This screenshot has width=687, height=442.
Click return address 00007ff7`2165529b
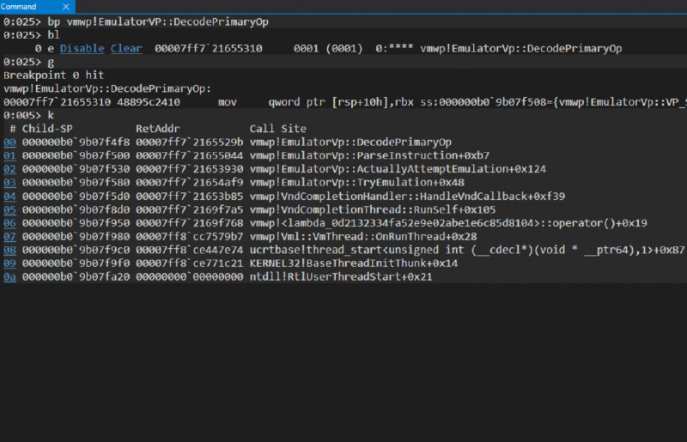(x=189, y=142)
